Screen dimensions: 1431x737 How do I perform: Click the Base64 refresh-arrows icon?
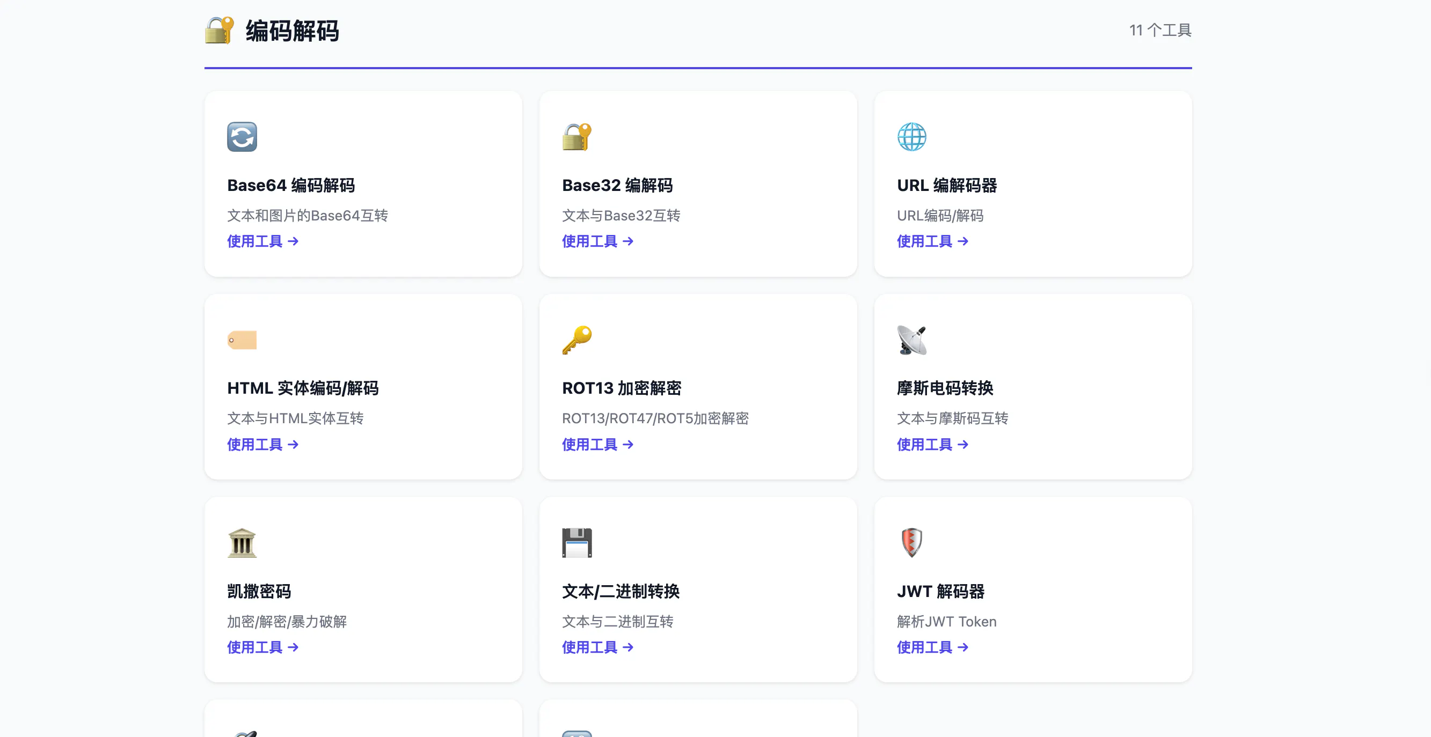242,137
